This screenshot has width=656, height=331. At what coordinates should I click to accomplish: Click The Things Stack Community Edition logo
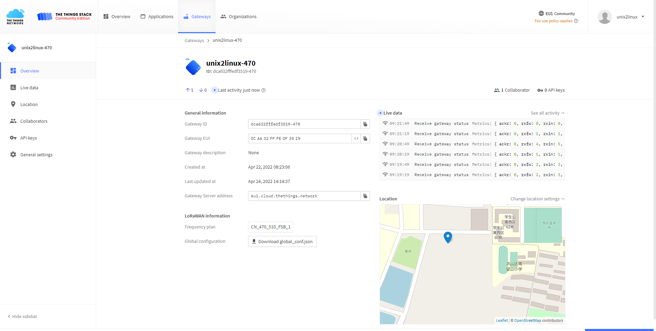tap(64, 16)
